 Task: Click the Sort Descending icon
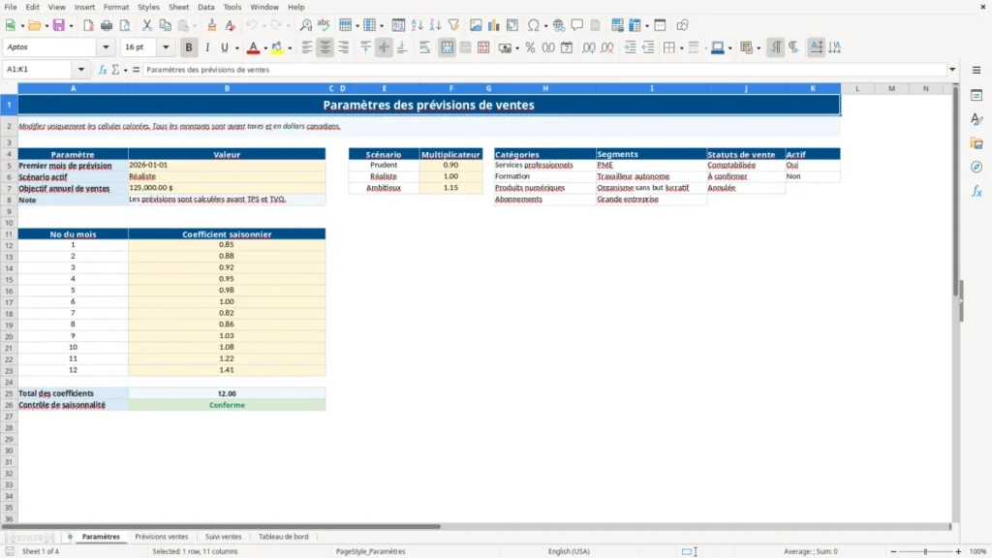(435, 25)
